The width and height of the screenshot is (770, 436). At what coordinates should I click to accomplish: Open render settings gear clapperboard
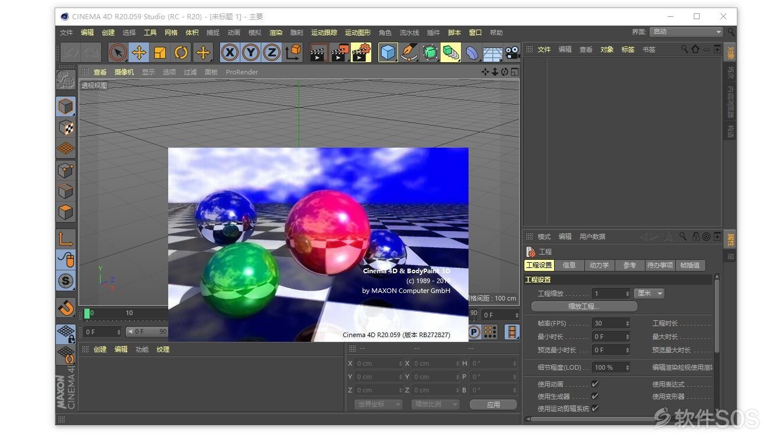[361, 53]
